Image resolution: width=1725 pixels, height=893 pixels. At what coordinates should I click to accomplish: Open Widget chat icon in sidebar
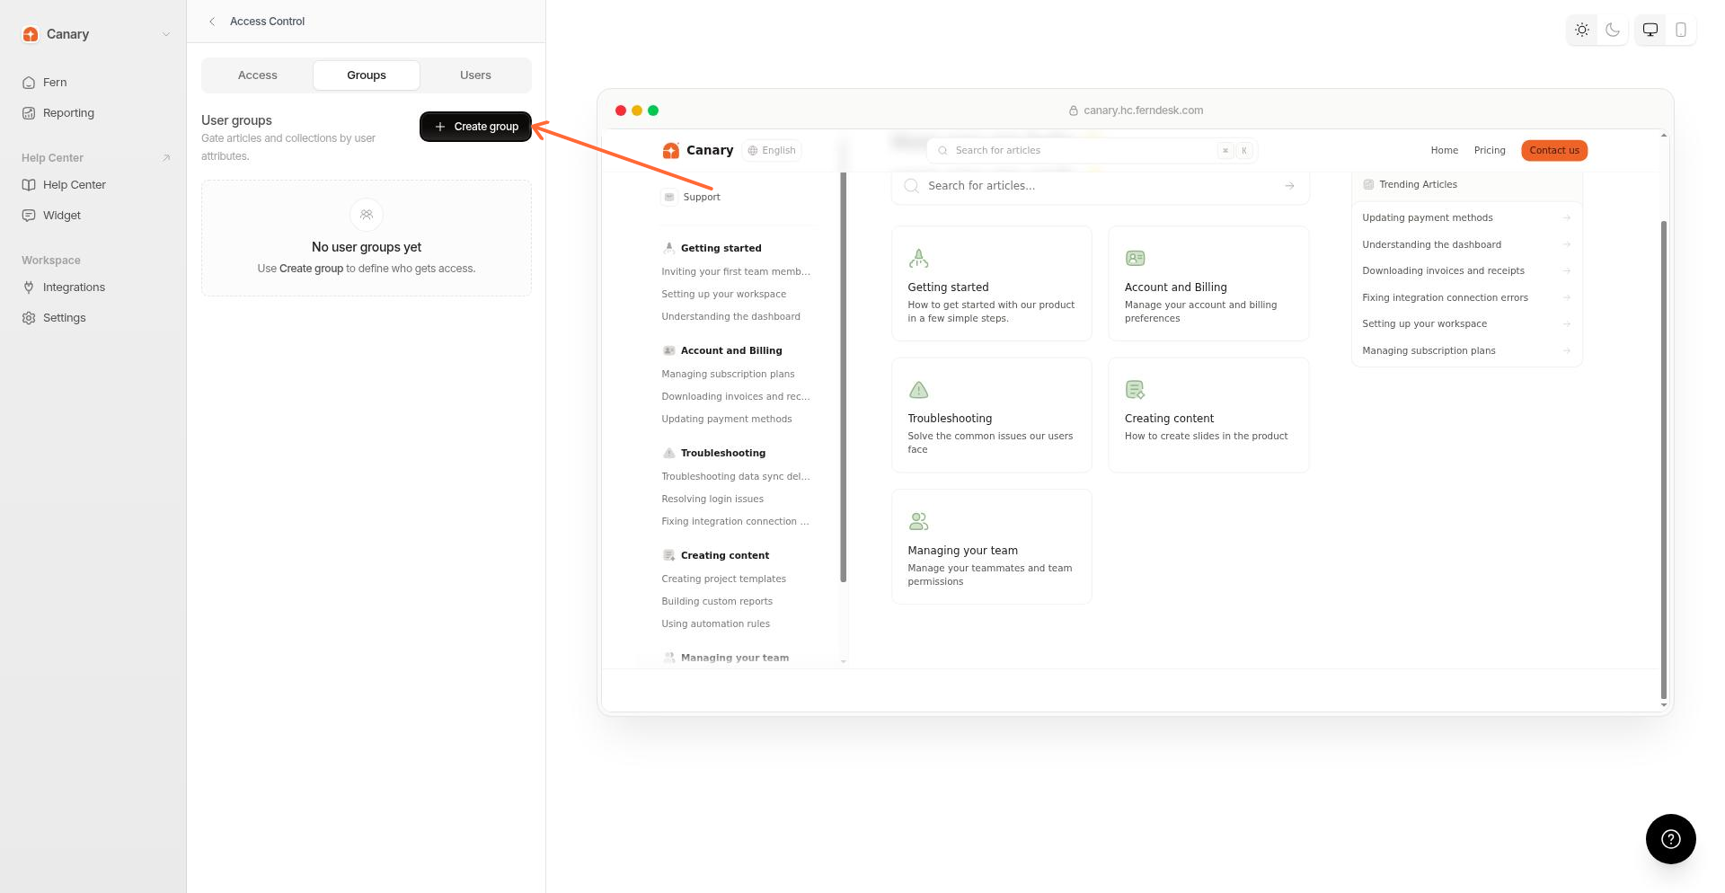tap(29, 216)
